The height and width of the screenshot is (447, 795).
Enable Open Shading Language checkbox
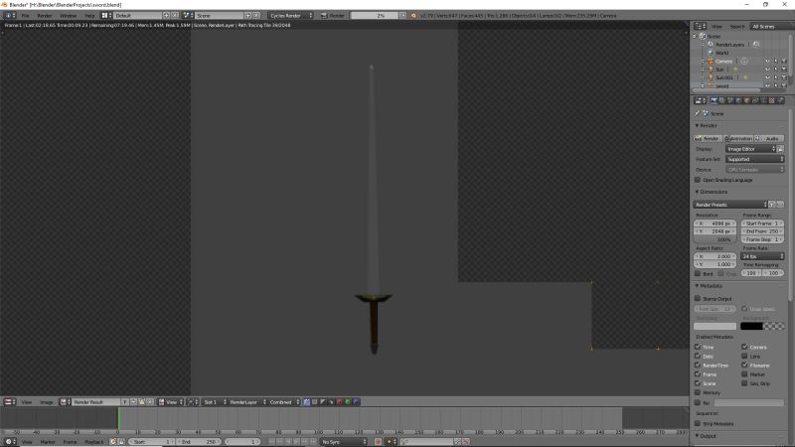coord(698,180)
